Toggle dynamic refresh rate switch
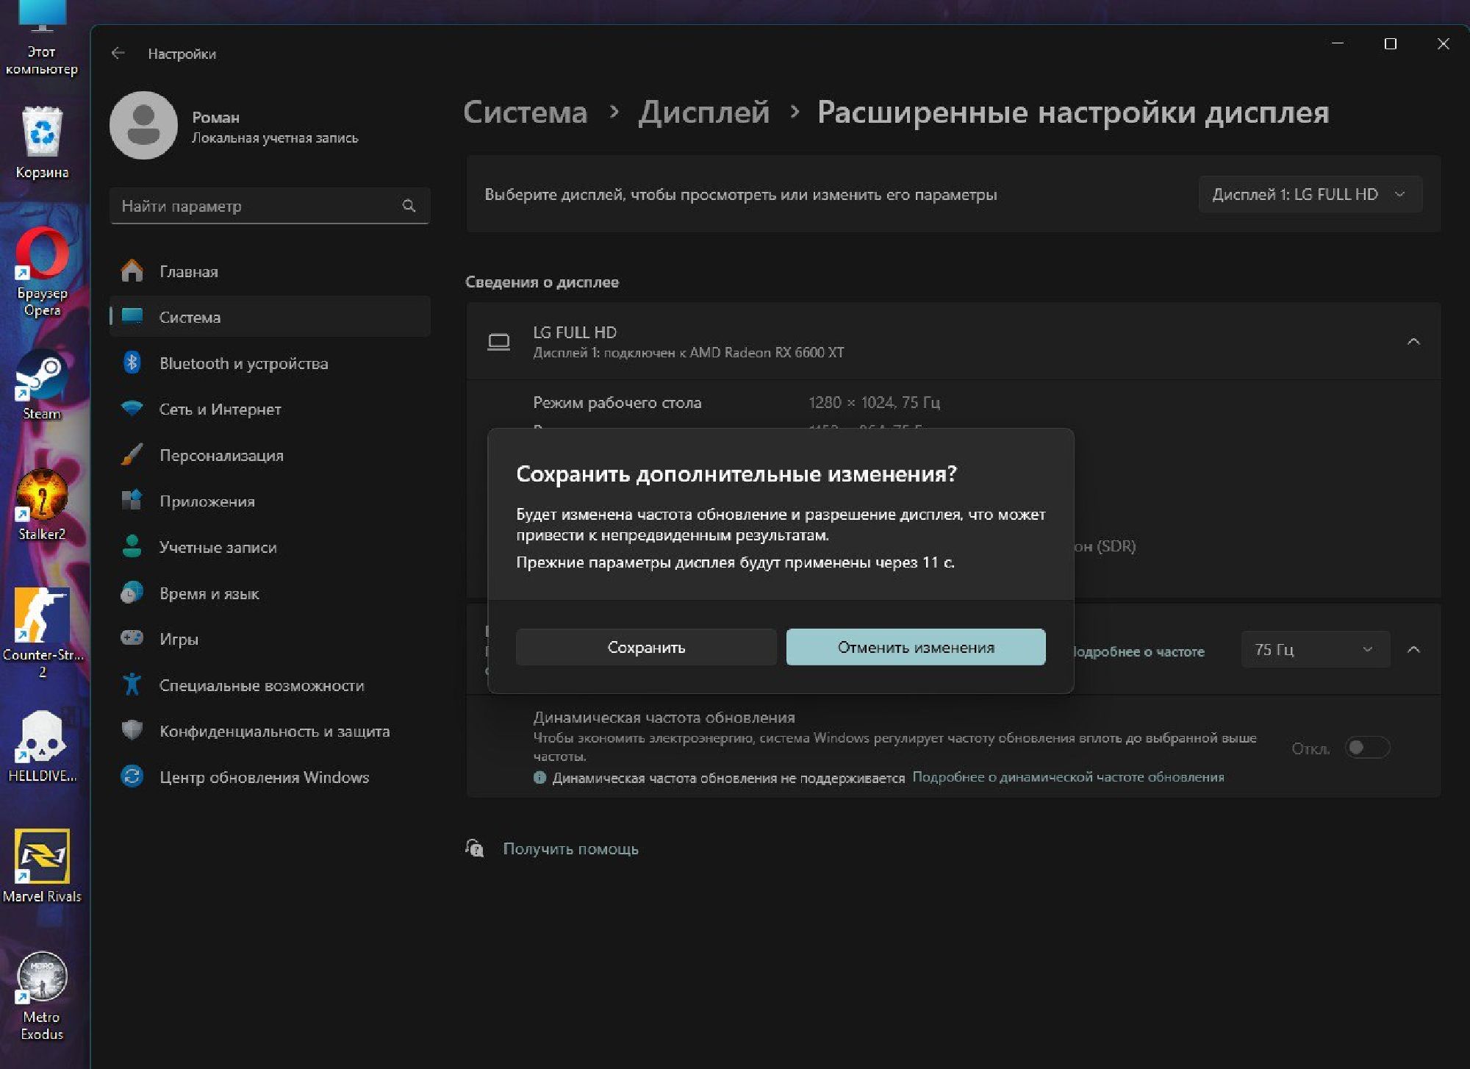Viewport: 1470px width, 1069px height. (x=1366, y=748)
